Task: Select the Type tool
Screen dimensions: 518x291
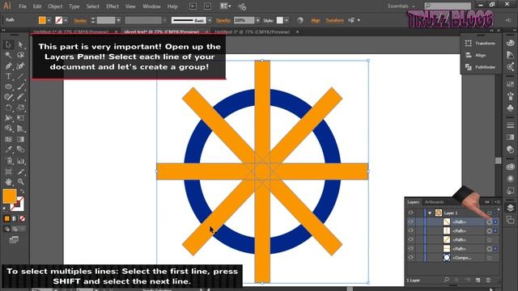Action: (x=9, y=76)
